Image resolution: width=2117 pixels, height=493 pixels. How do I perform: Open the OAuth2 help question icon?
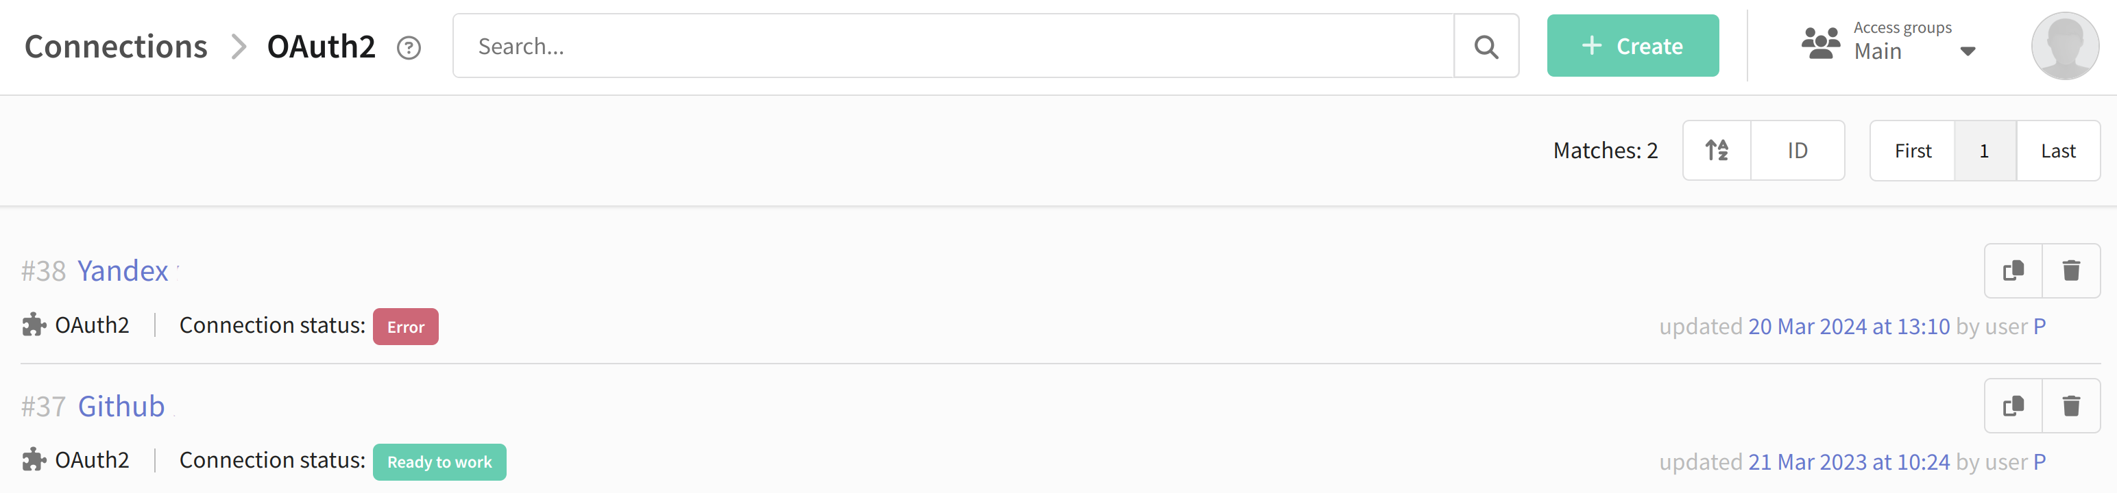(x=409, y=49)
